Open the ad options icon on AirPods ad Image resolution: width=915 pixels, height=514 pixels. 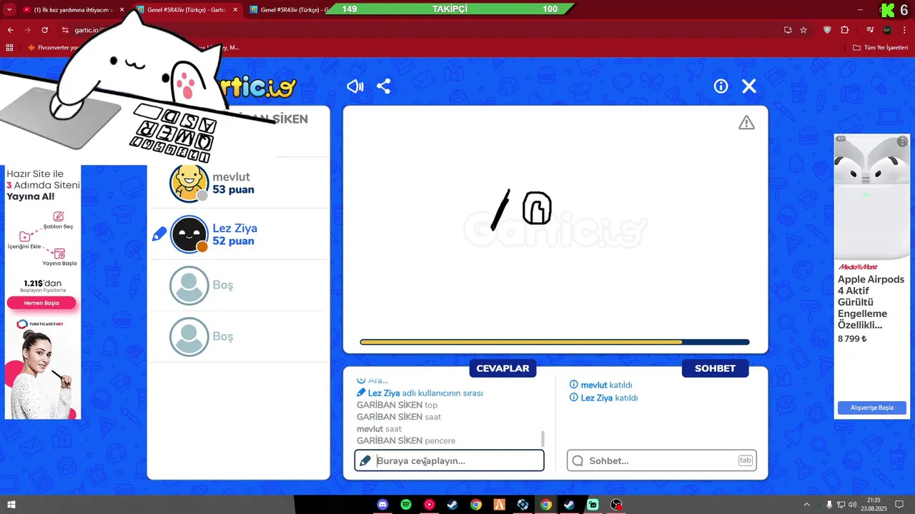point(903,141)
